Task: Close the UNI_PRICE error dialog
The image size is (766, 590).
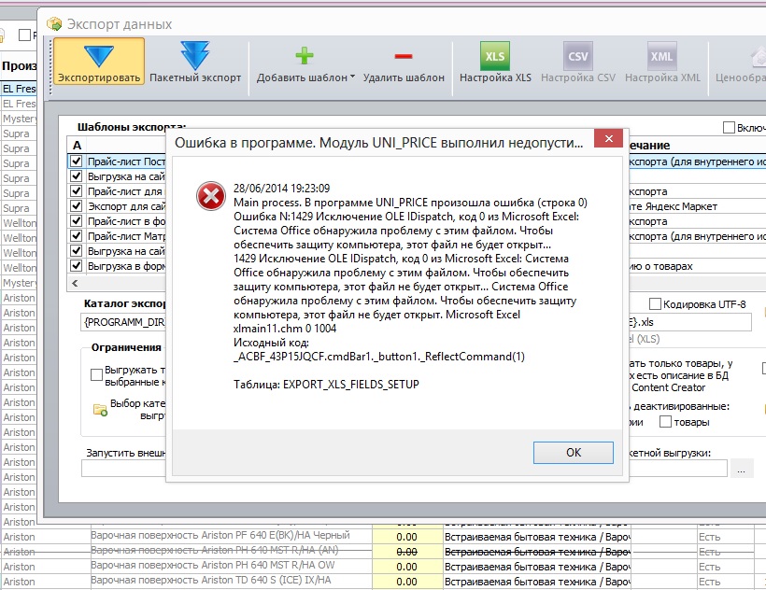Action: tap(608, 138)
